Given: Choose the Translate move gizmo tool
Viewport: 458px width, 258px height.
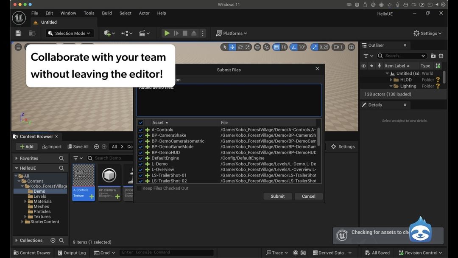Looking at the screenshot, I should pyautogui.click(x=232, y=47).
